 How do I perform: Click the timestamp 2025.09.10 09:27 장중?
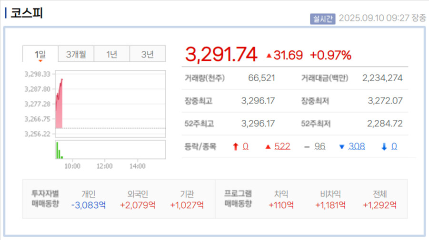tap(382, 18)
